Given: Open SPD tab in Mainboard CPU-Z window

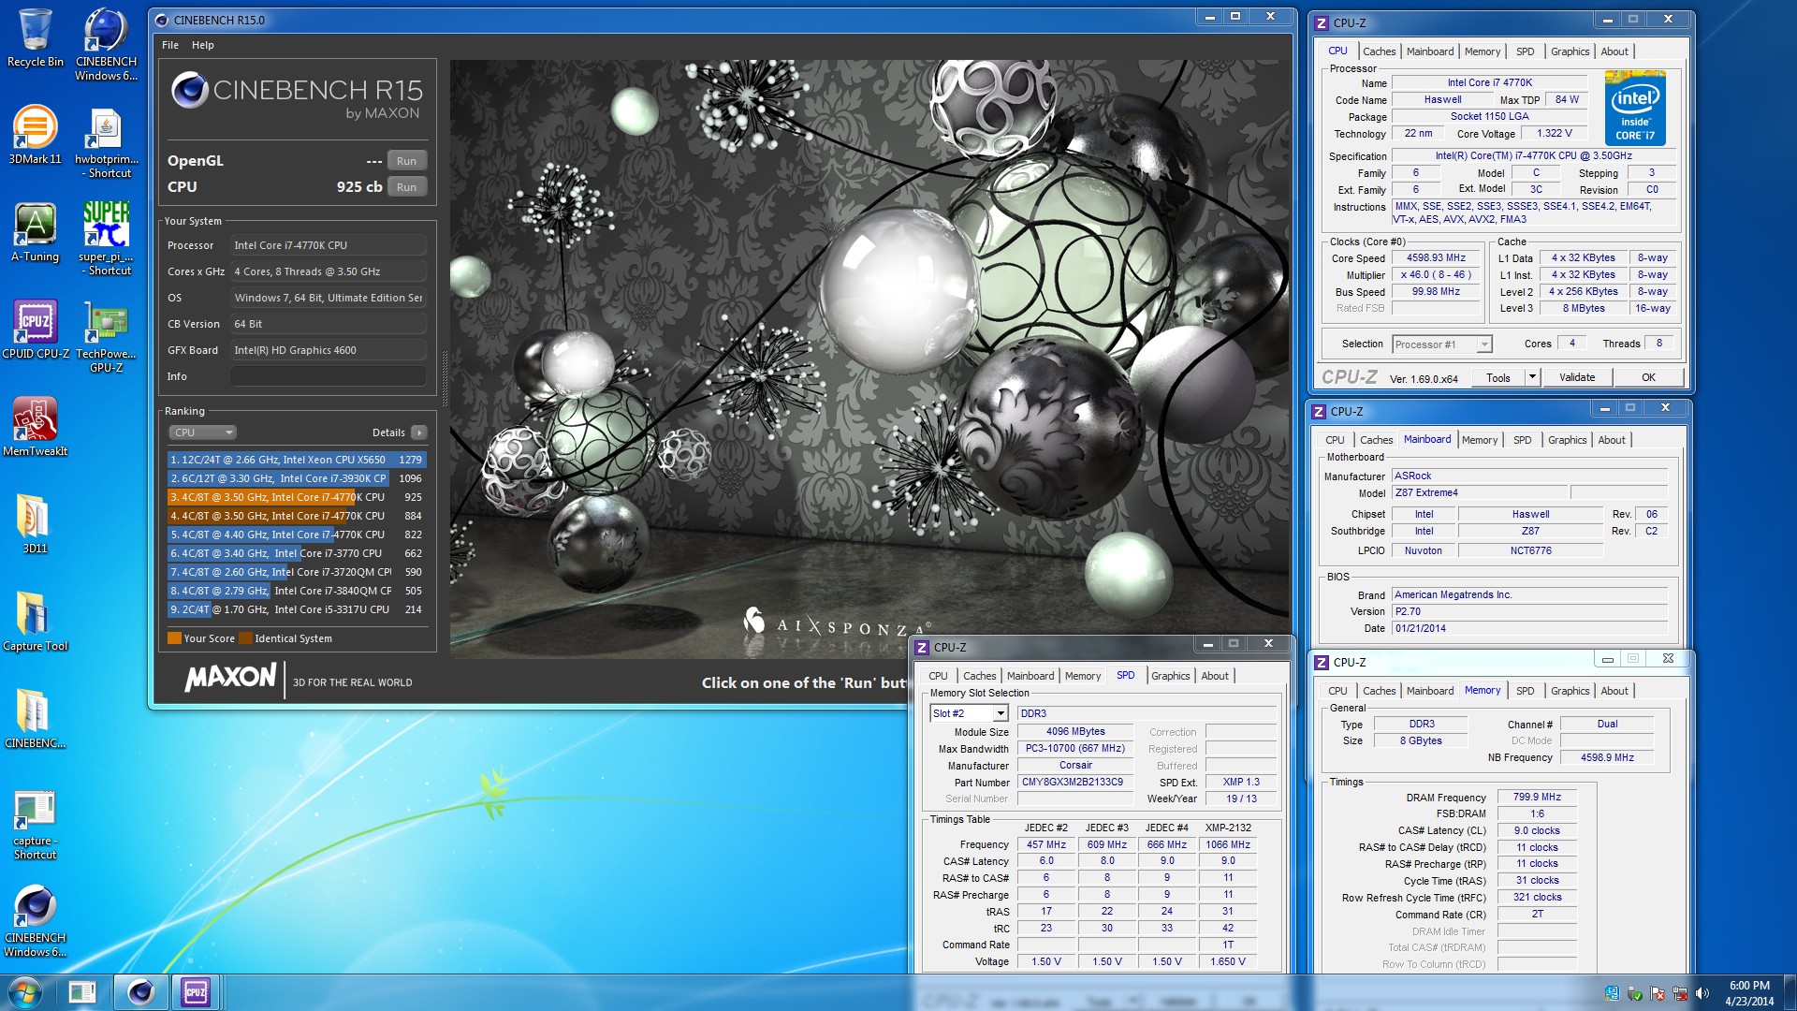Looking at the screenshot, I should [1523, 440].
